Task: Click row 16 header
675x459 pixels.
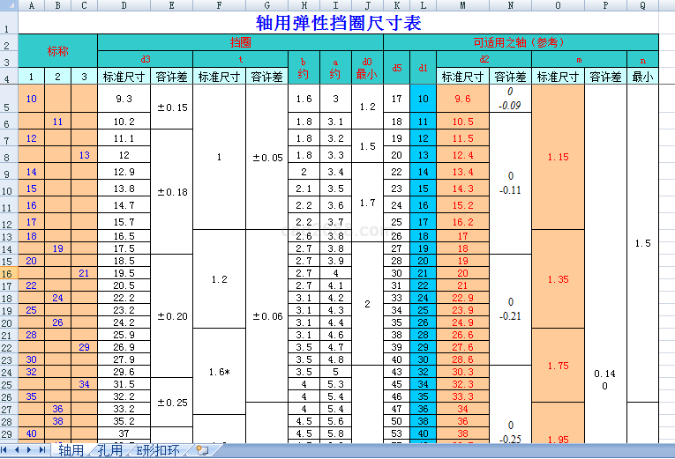Action: 9,274
